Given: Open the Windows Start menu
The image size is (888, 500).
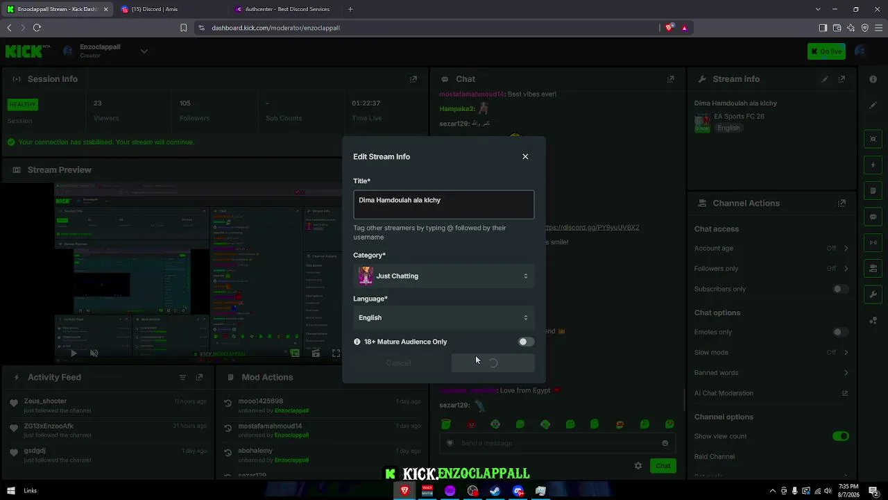Looking at the screenshot, I should coord(10,491).
